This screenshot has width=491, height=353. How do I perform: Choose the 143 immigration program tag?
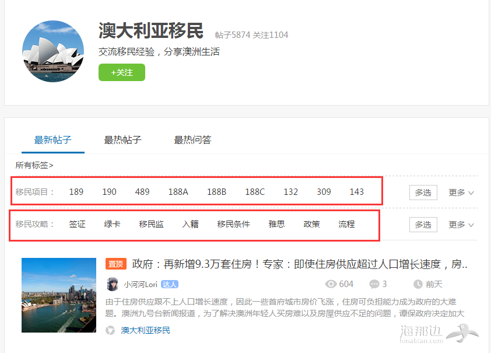(357, 192)
